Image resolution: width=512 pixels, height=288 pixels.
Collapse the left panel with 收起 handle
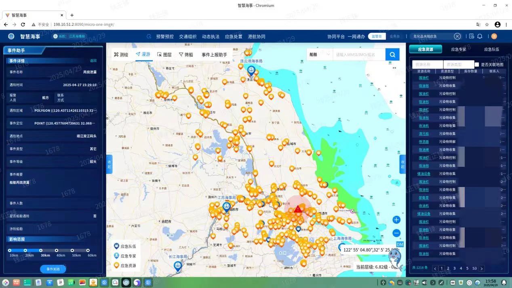pos(109,164)
